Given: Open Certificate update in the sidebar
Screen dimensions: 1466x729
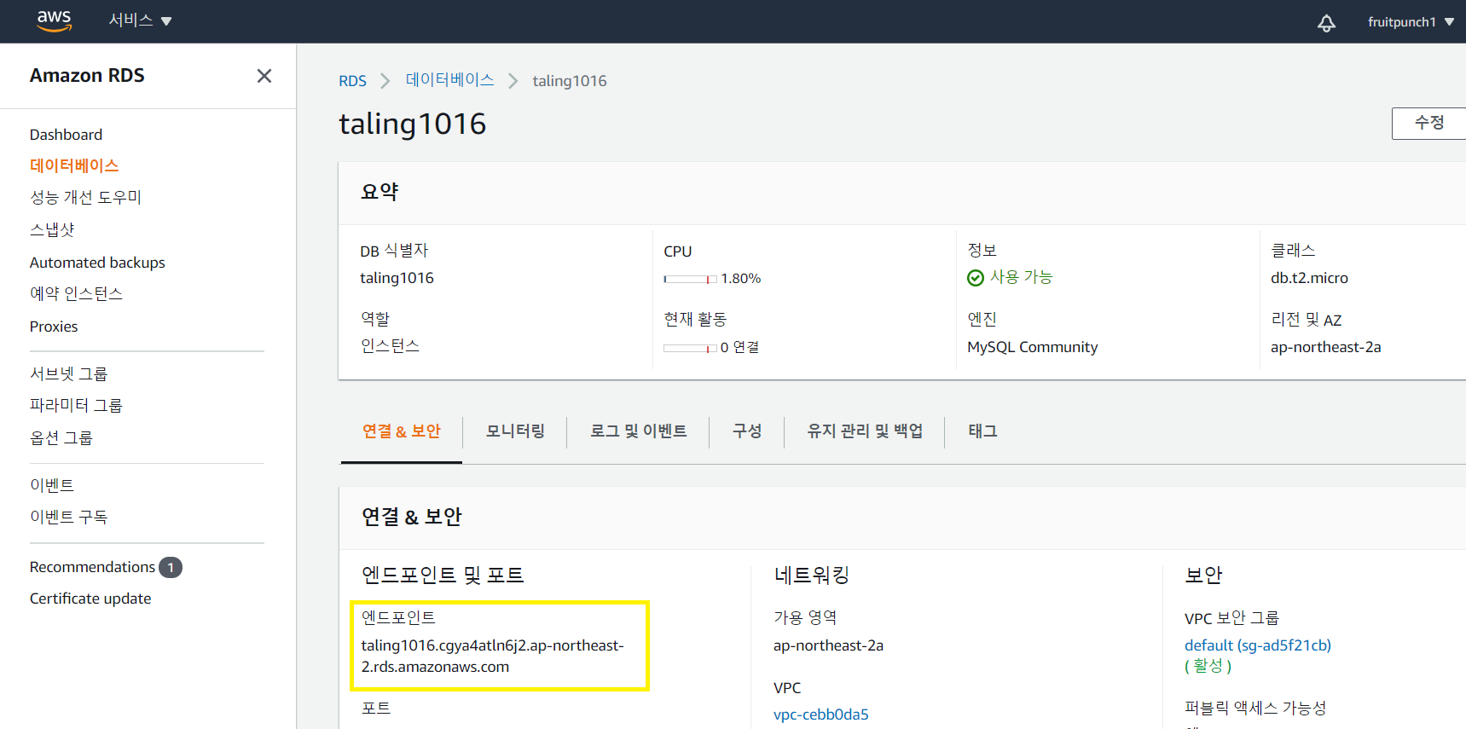Looking at the screenshot, I should 90,599.
